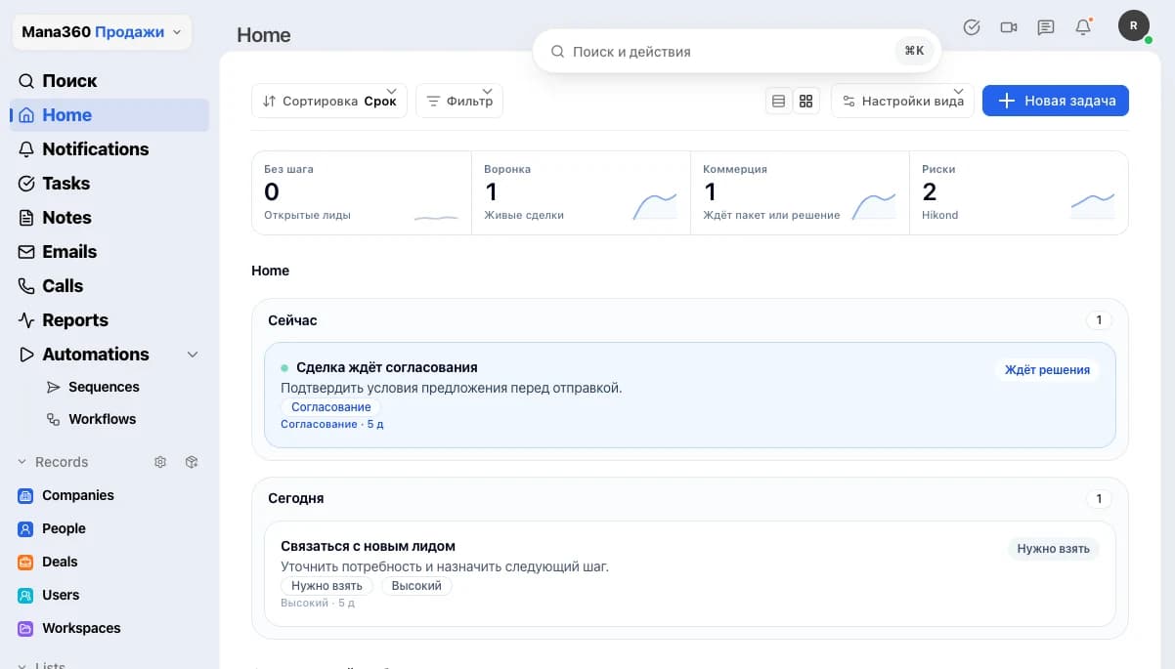Collapse the Records section

pyautogui.click(x=22, y=462)
